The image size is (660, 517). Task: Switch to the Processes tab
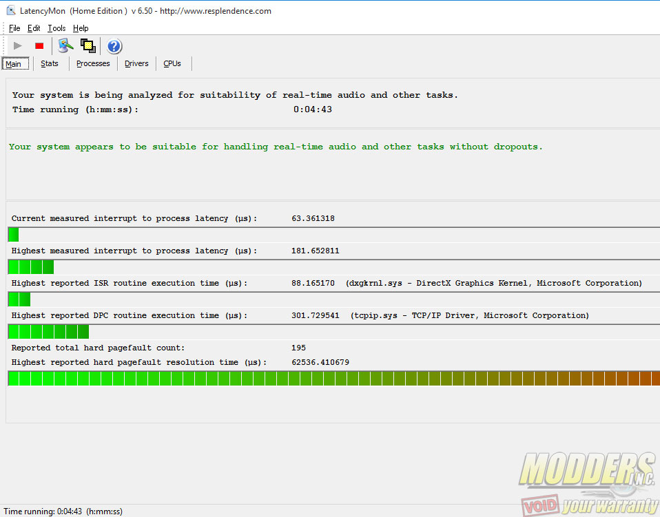point(93,63)
